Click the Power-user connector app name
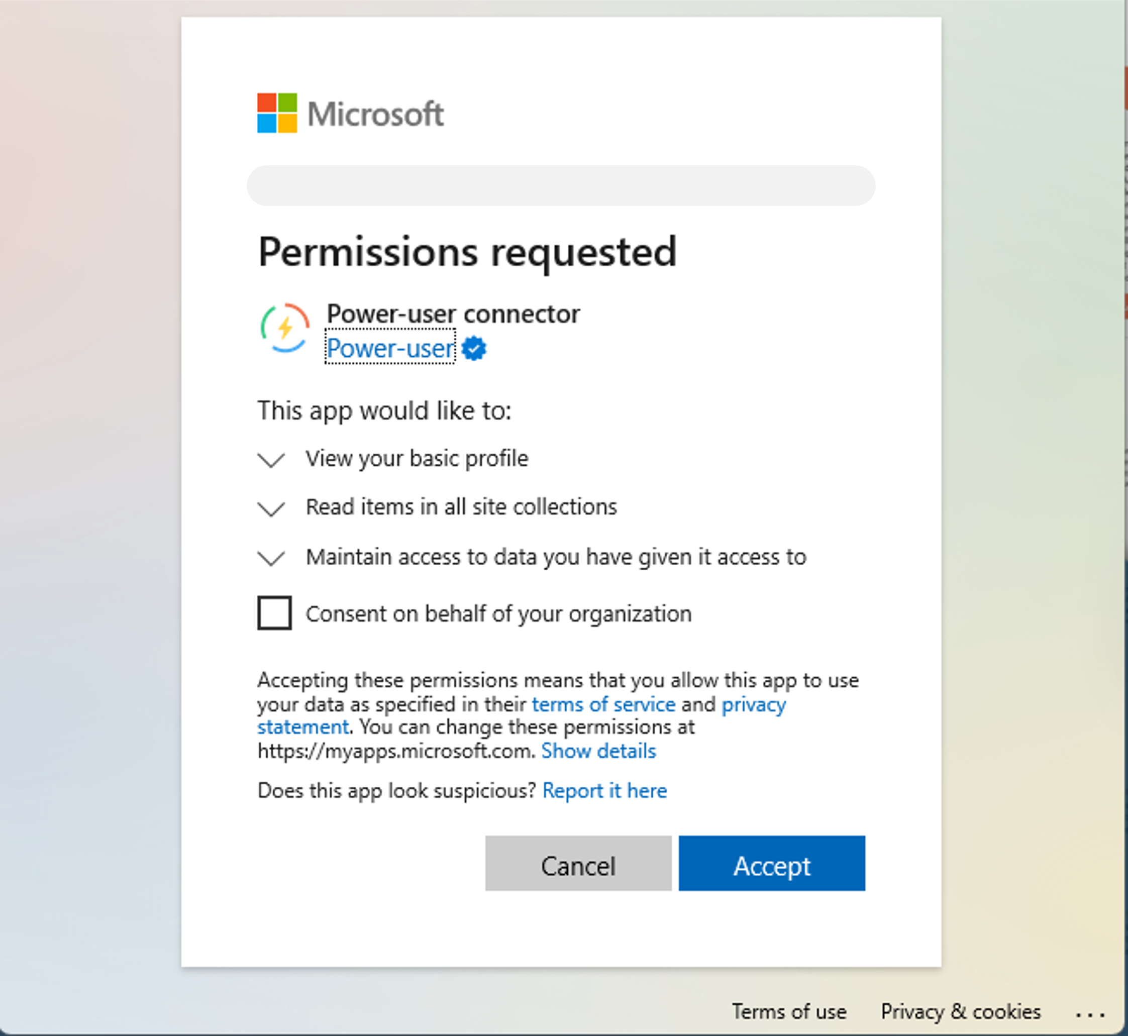 (453, 314)
